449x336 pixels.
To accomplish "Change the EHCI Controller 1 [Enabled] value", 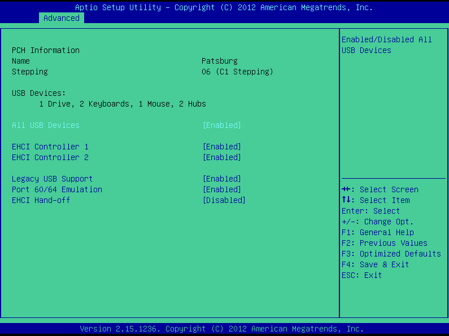I will [x=221, y=147].
